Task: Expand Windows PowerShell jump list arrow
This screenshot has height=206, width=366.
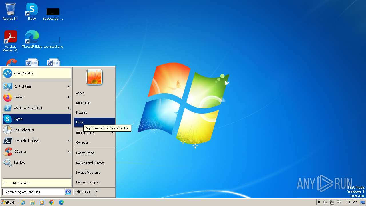Action: tap(68, 108)
